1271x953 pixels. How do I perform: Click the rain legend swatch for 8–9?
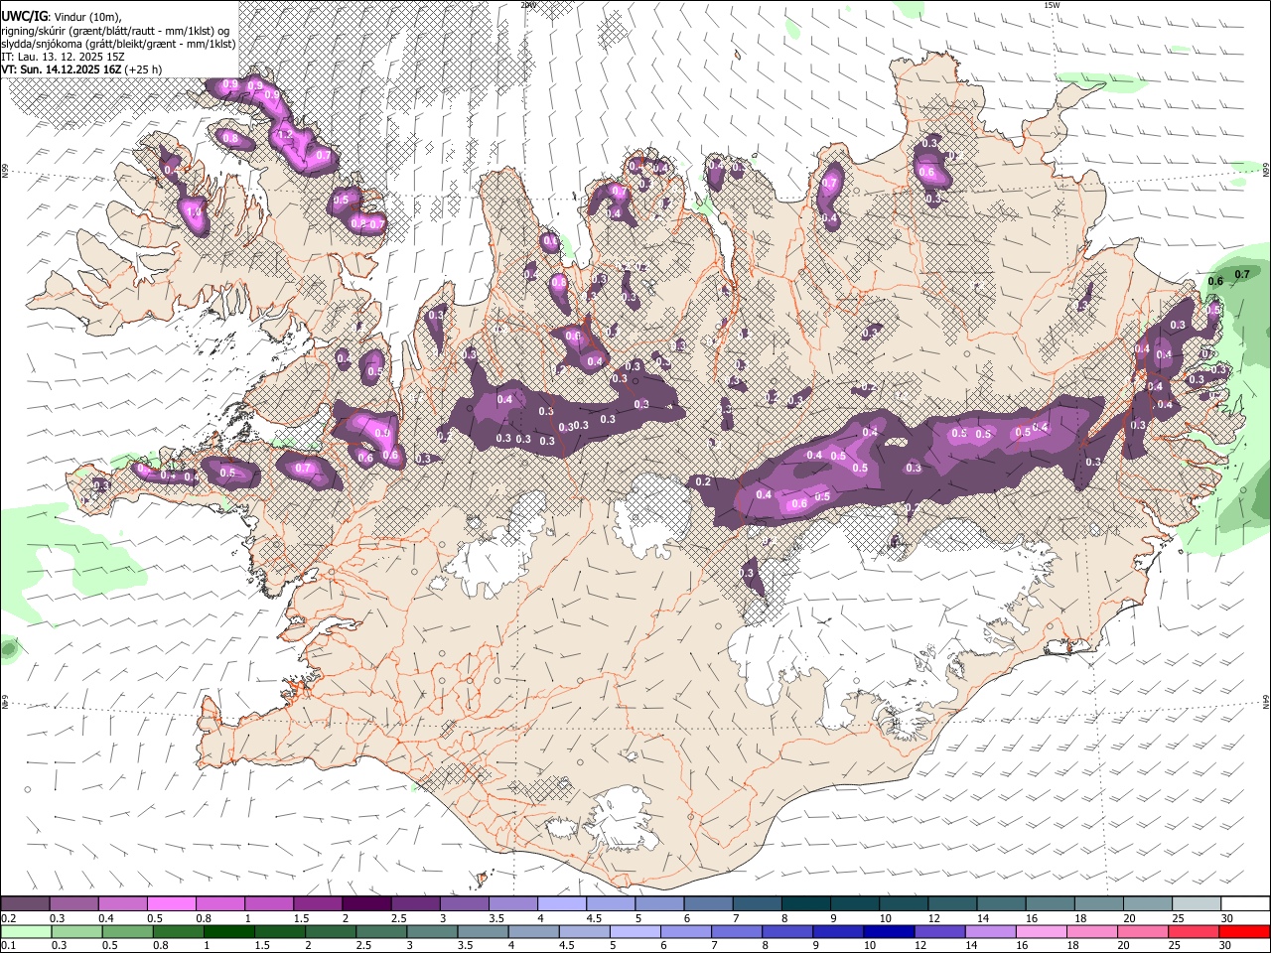click(x=786, y=932)
